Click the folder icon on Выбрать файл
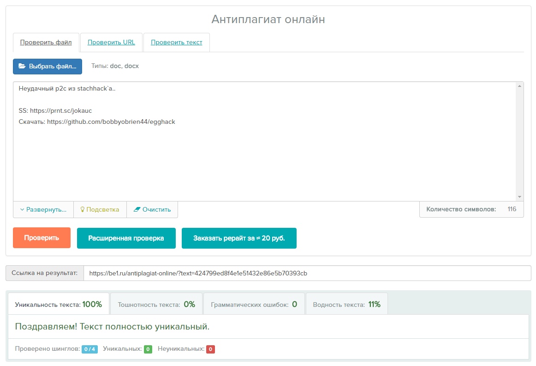This screenshot has height=366, width=536. [22, 66]
